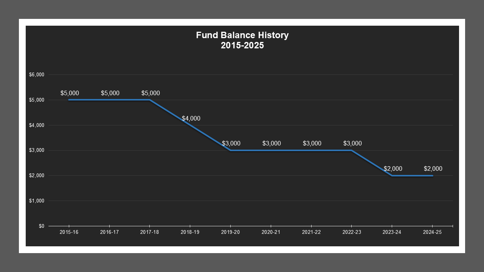The height and width of the screenshot is (272, 484).
Task: Select the $0 value axis label
Action: [x=41, y=226]
